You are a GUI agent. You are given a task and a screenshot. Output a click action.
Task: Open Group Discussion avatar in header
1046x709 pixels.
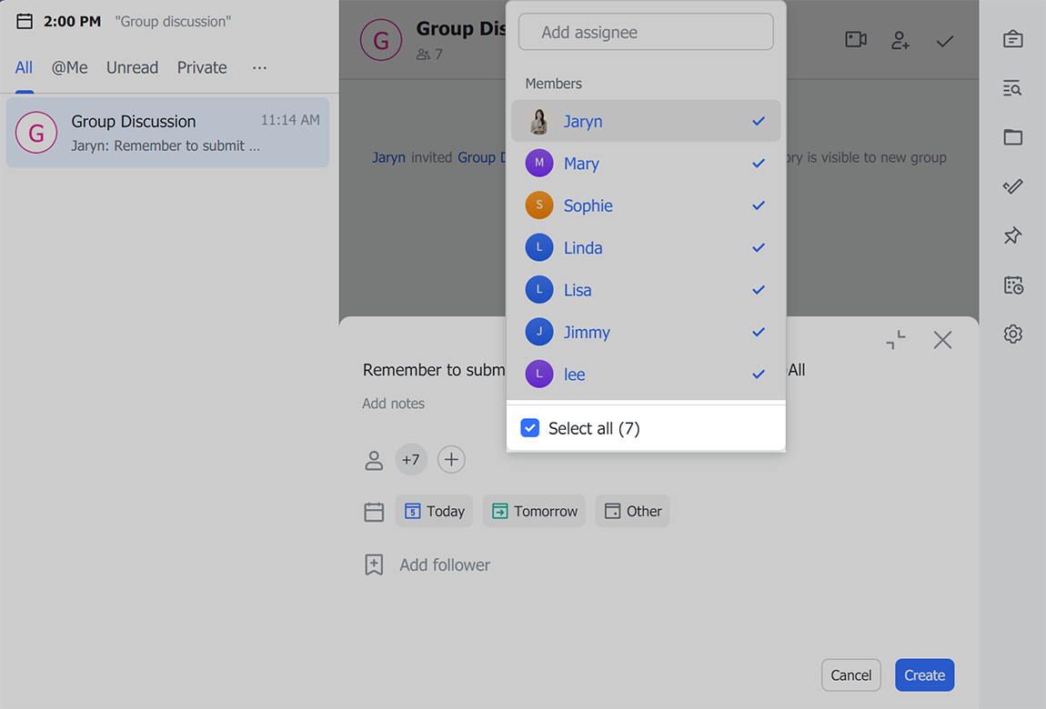[x=381, y=40]
